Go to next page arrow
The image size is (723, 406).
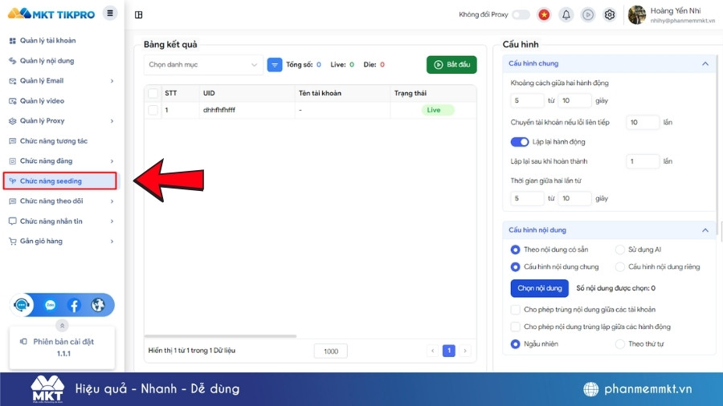tap(465, 351)
